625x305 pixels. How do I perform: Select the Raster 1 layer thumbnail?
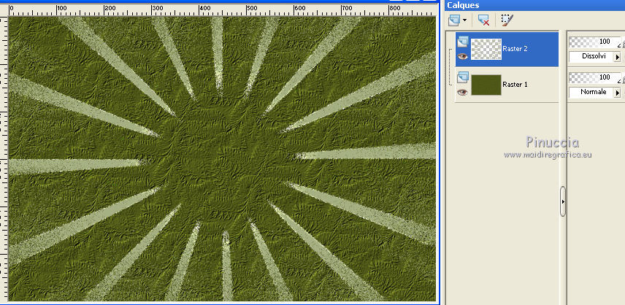(x=486, y=85)
